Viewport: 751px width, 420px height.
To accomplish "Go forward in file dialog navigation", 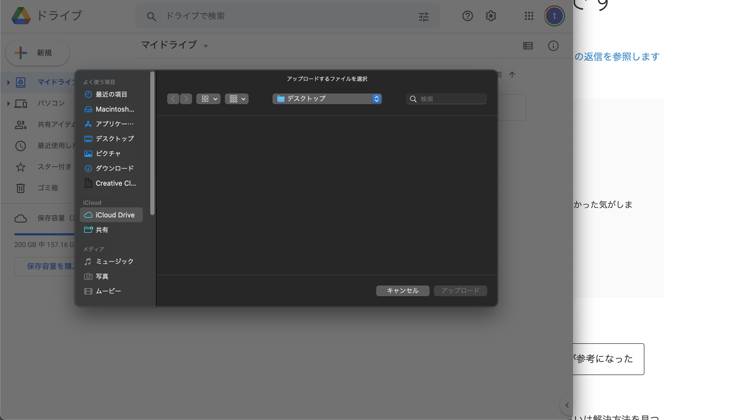I will (186, 99).
